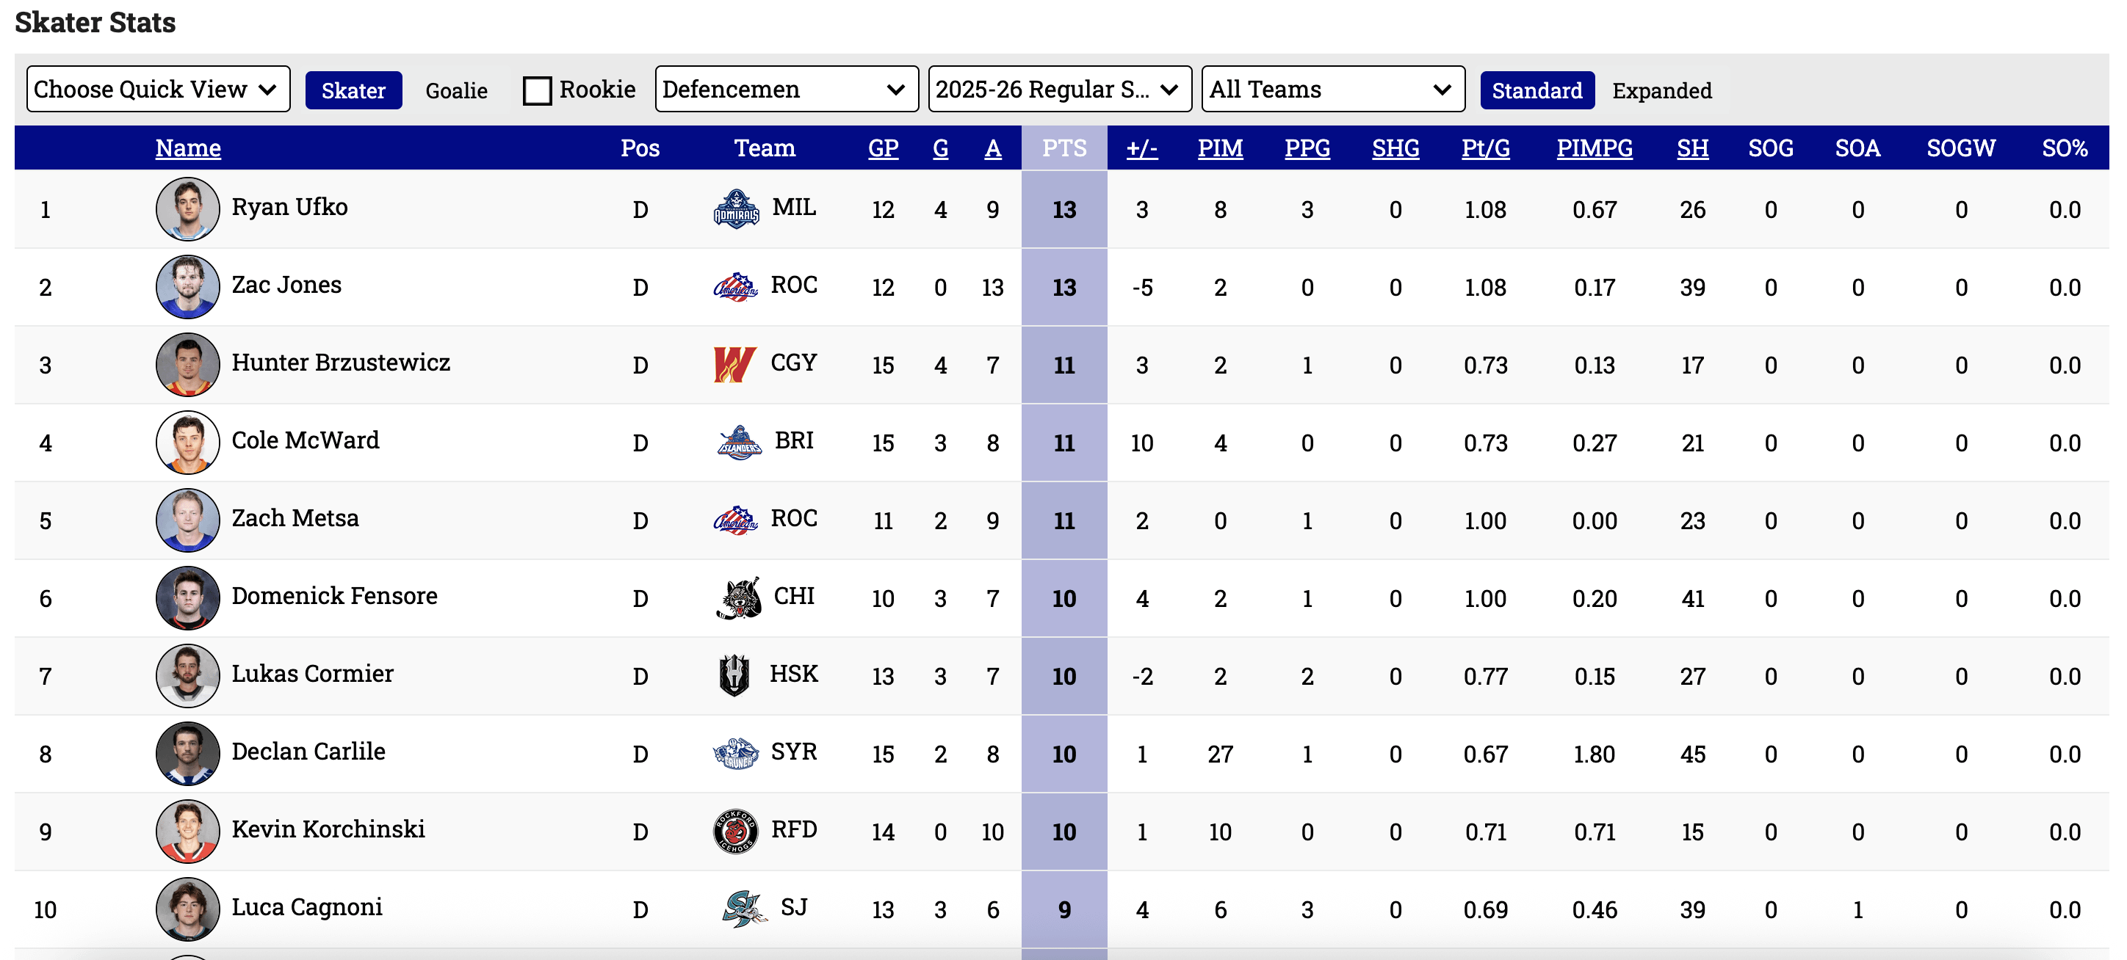Click the Milwaukee Admirals team logo
The image size is (2127, 960).
[x=735, y=209]
